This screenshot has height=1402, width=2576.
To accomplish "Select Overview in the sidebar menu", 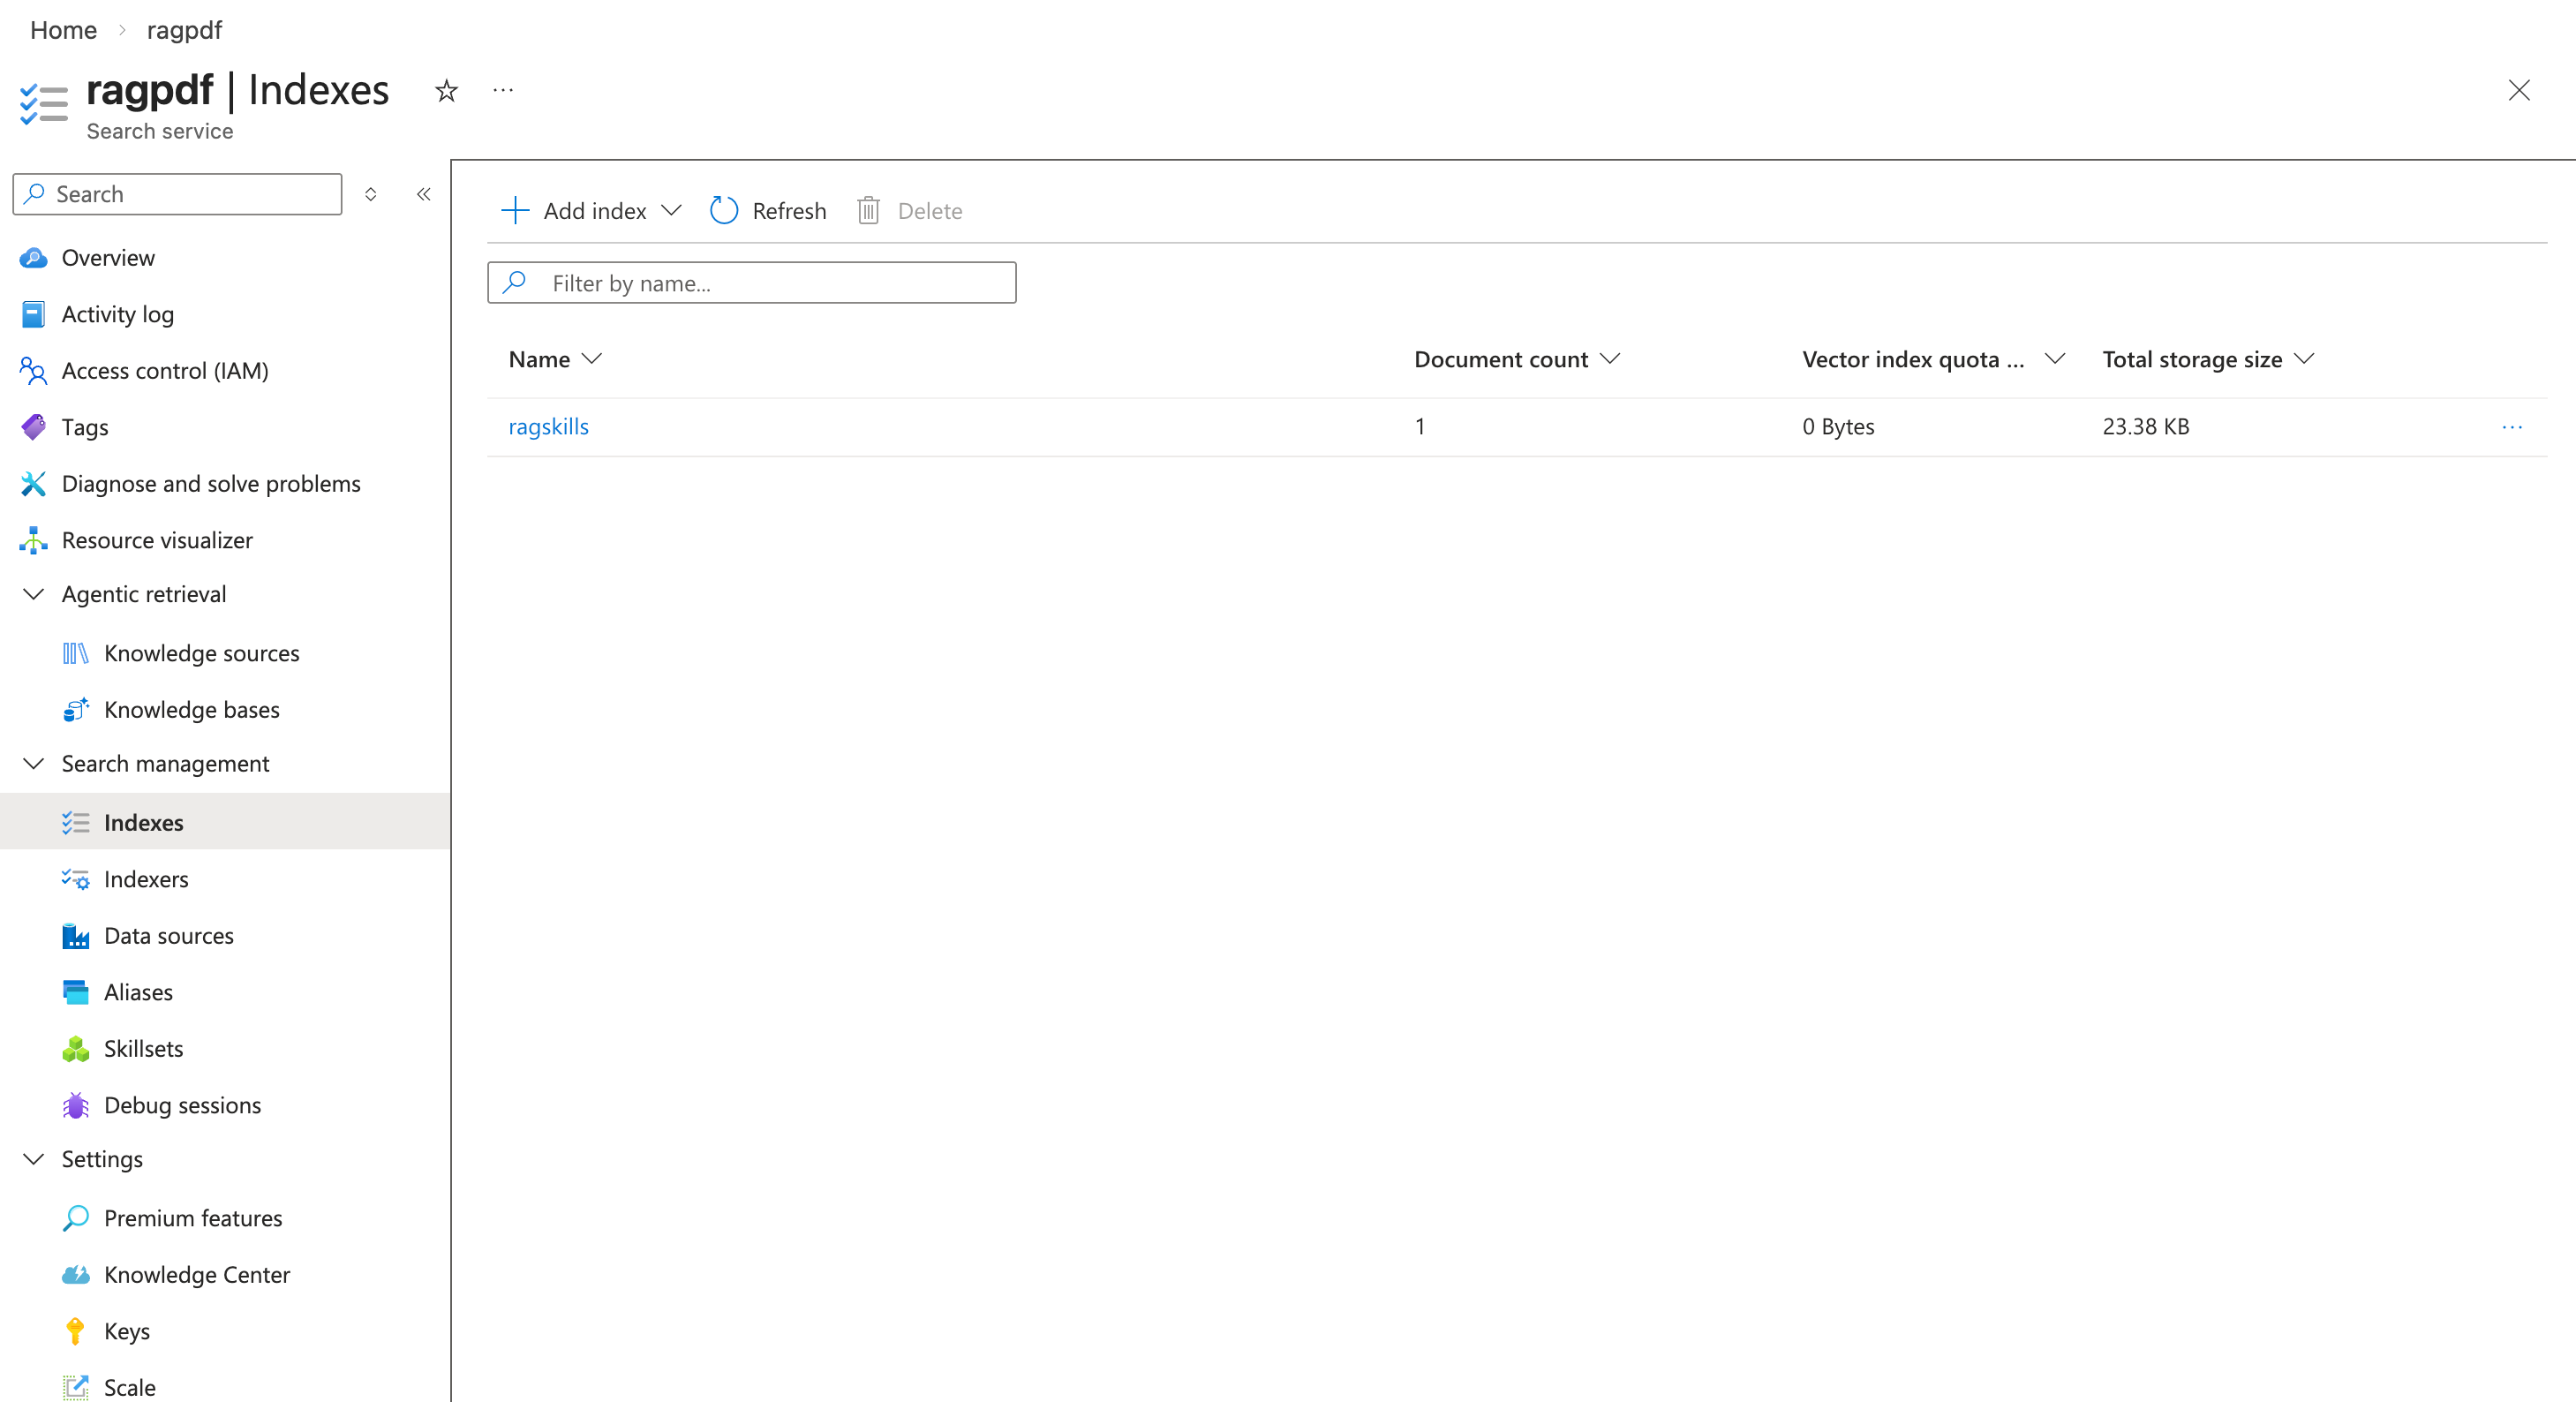I will [108, 257].
